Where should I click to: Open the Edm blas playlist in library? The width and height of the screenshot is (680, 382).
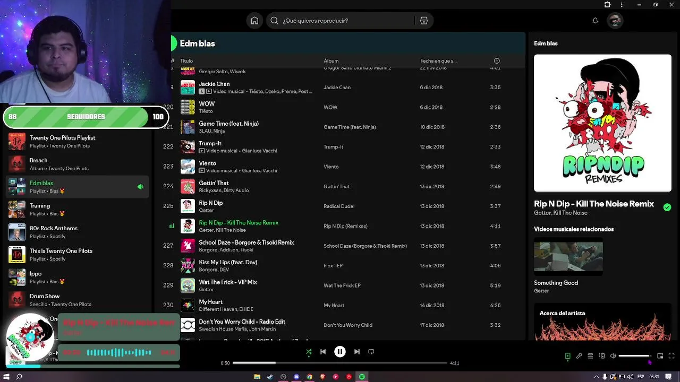pos(77,187)
